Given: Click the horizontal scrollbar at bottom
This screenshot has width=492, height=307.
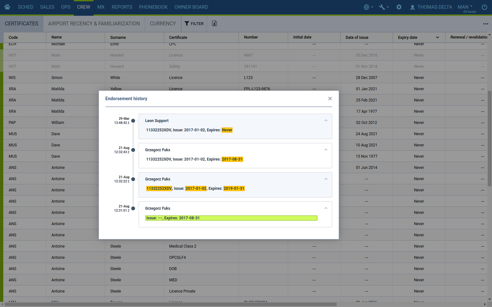Looking at the screenshot, I should click(x=170, y=304).
